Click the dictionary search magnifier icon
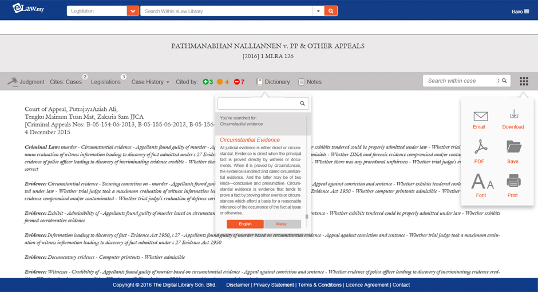The image size is (538, 292). pos(303,103)
